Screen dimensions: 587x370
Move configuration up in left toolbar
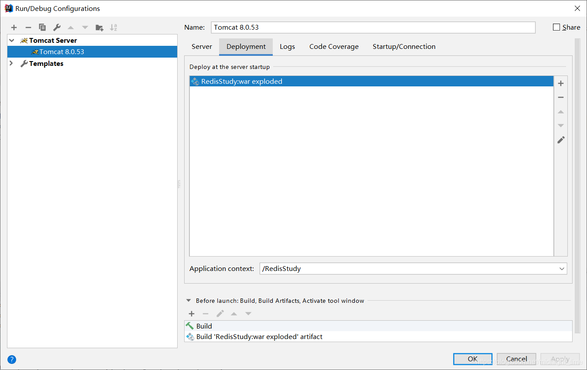71,27
